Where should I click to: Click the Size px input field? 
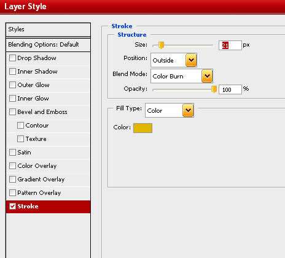[230, 45]
